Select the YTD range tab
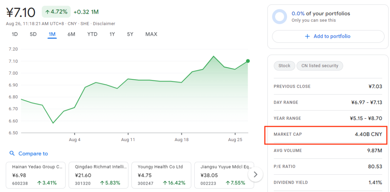The width and height of the screenshot is (390, 192). [92, 34]
